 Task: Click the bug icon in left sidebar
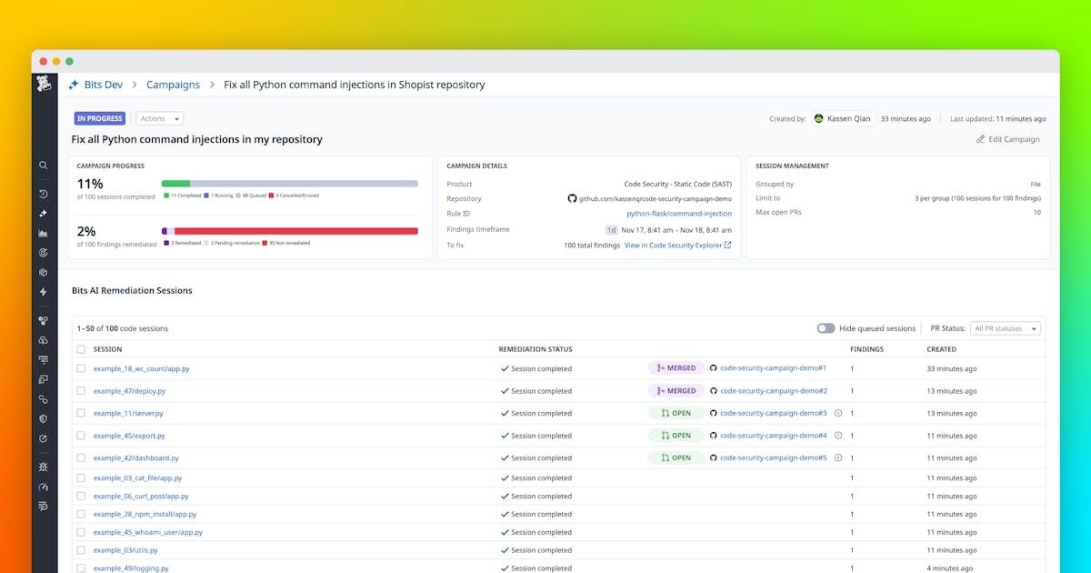tap(43, 467)
